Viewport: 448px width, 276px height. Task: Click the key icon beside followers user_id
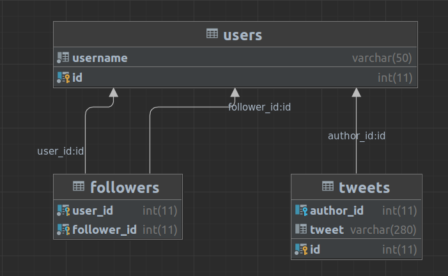[x=63, y=210]
